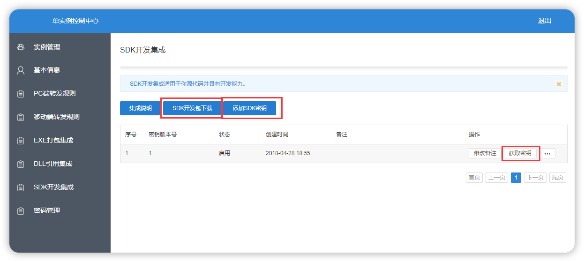Click the 序号 column header
Image resolution: width=584 pixels, height=262 pixels.
pyautogui.click(x=131, y=135)
